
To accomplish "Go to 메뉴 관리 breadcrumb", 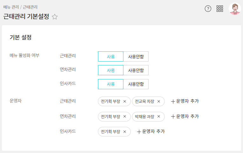I will click(11, 7).
